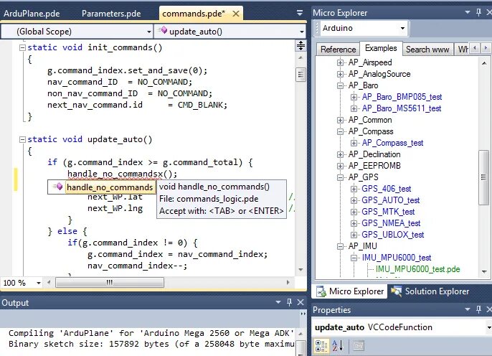Viewport: 492px width, 356px height.
Task: Switch to the Reference tab
Action: click(338, 50)
